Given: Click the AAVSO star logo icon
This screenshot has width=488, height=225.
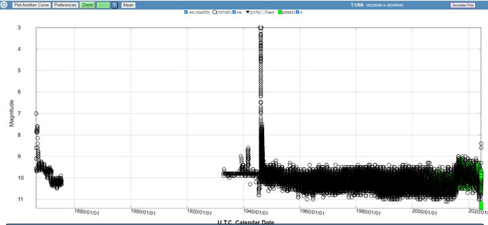Looking at the screenshot, I should point(4,5).
